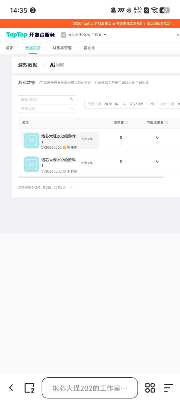The image size is (180, 403).
Task: Open the browser menu lines icon
Action: (168, 388)
